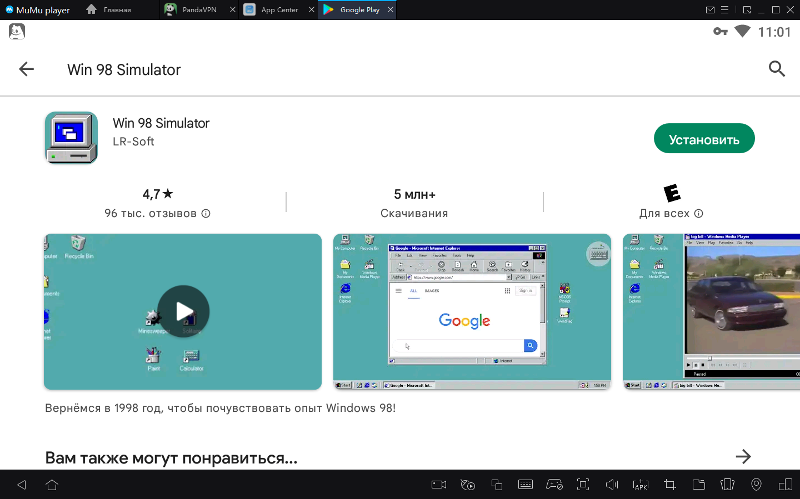Click the Install APK icon
The image size is (800, 499).
point(641,485)
